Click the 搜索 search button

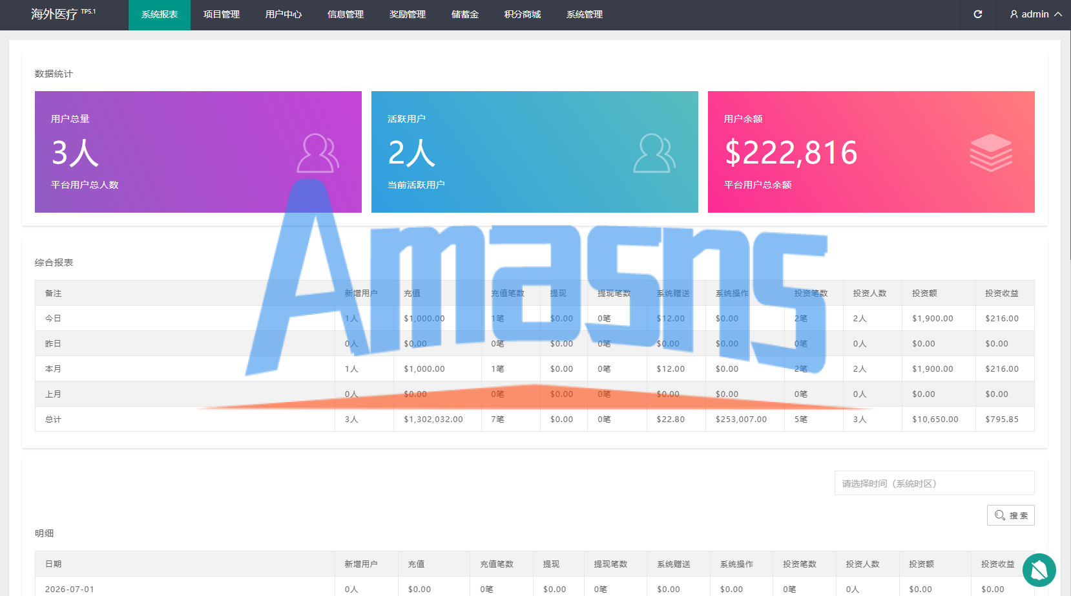coord(1011,515)
